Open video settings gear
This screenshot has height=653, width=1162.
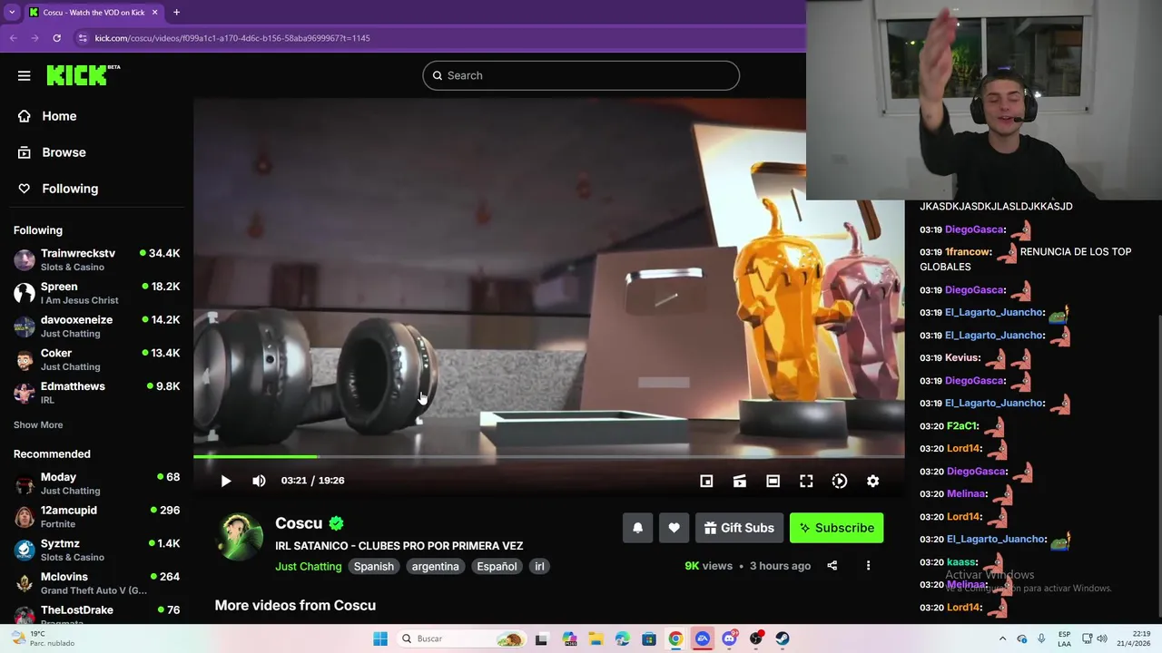(872, 481)
